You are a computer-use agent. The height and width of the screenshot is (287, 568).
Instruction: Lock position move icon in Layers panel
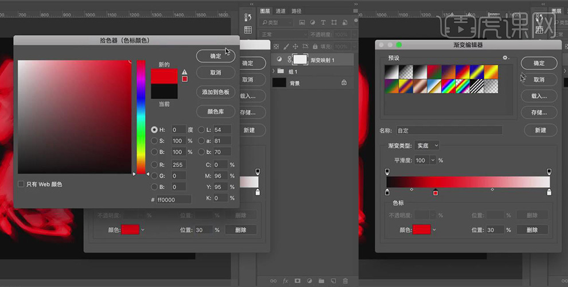coord(295,46)
